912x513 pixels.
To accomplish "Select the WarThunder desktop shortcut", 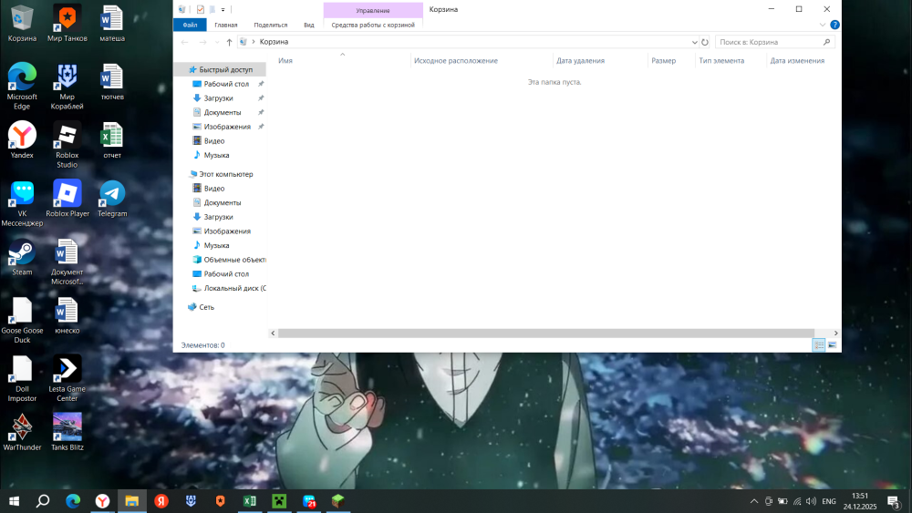I will coord(22,432).
